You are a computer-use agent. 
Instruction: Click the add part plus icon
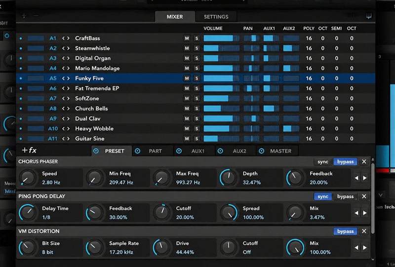(24, 16)
